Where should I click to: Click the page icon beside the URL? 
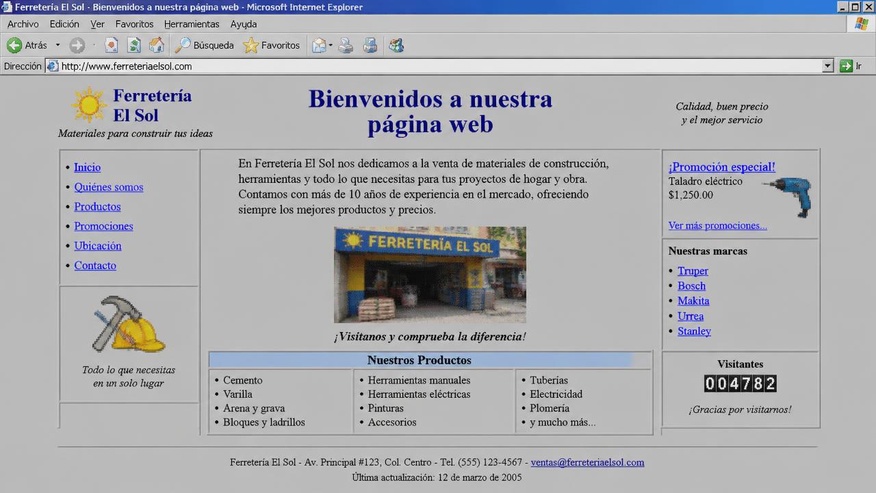(x=53, y=66)
